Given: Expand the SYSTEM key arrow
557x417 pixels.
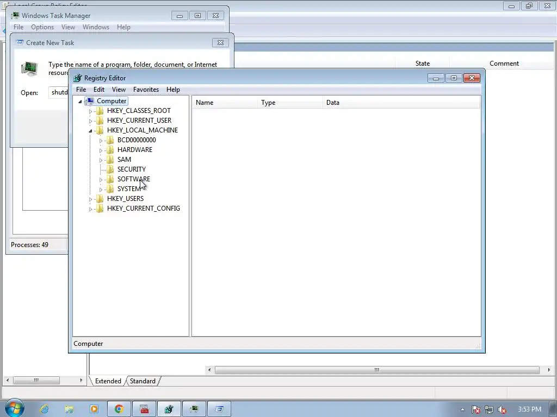Looking at the screenshot, I should [101, 189].
